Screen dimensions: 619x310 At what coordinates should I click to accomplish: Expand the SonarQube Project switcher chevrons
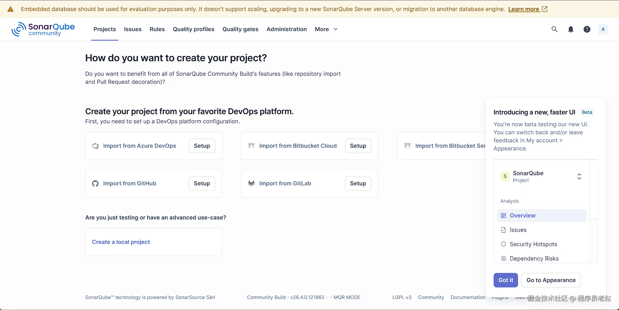579,176
